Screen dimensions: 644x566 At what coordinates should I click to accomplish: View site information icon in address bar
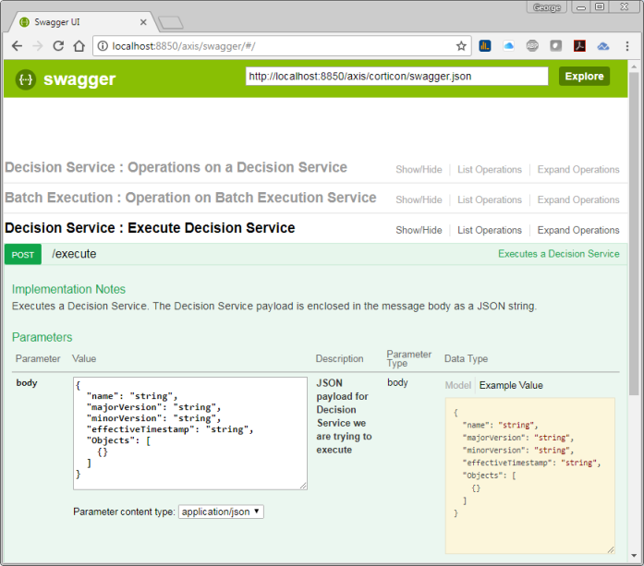point(103,46)
